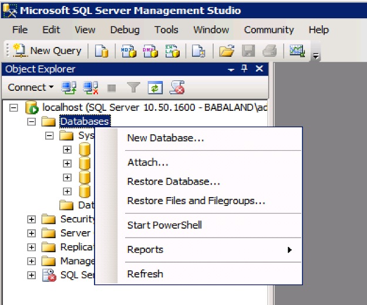Screen dimensions: 367x305
Task: Close the Object Explorer panel
Action: tap(260, 69)
